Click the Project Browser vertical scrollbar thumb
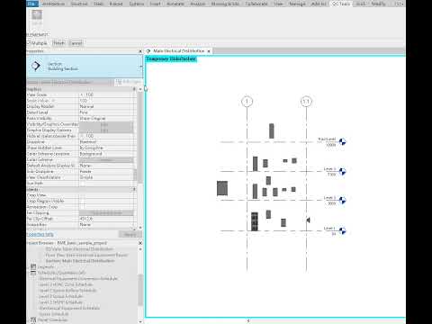 [140, 290]
